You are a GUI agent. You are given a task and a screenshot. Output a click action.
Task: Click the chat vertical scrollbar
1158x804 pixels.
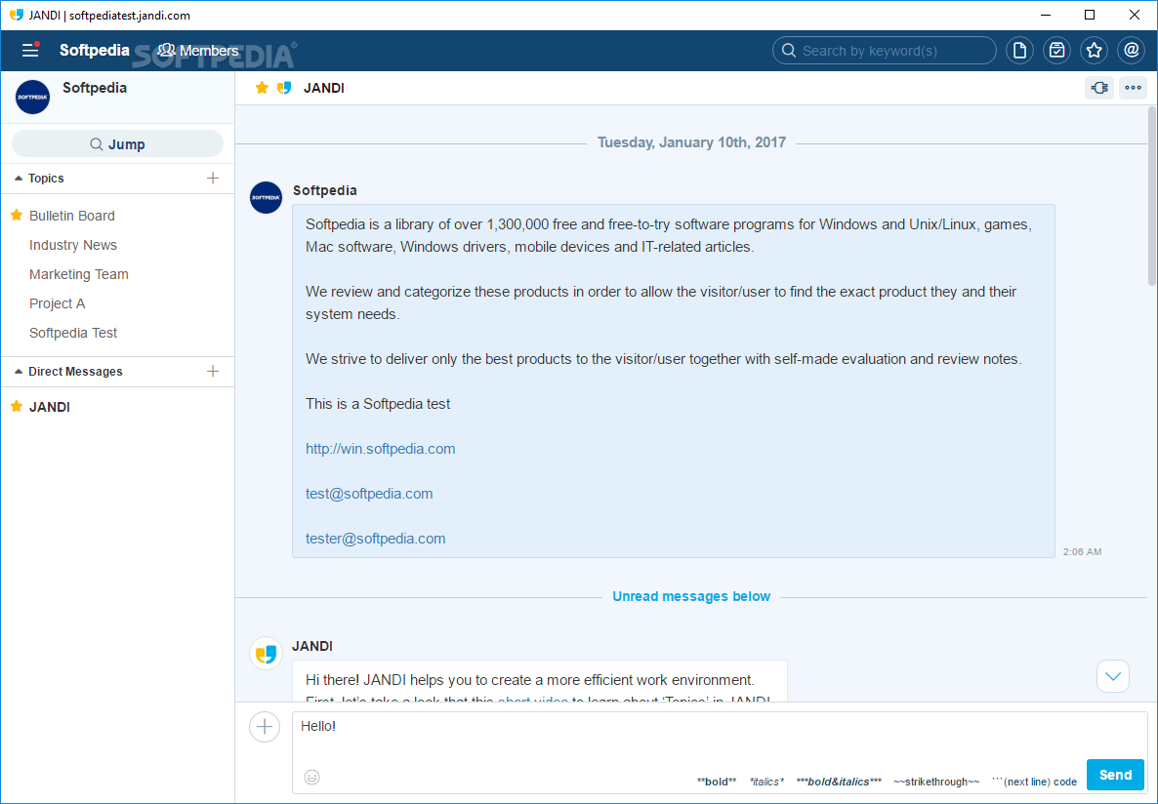pos(1152,196)
